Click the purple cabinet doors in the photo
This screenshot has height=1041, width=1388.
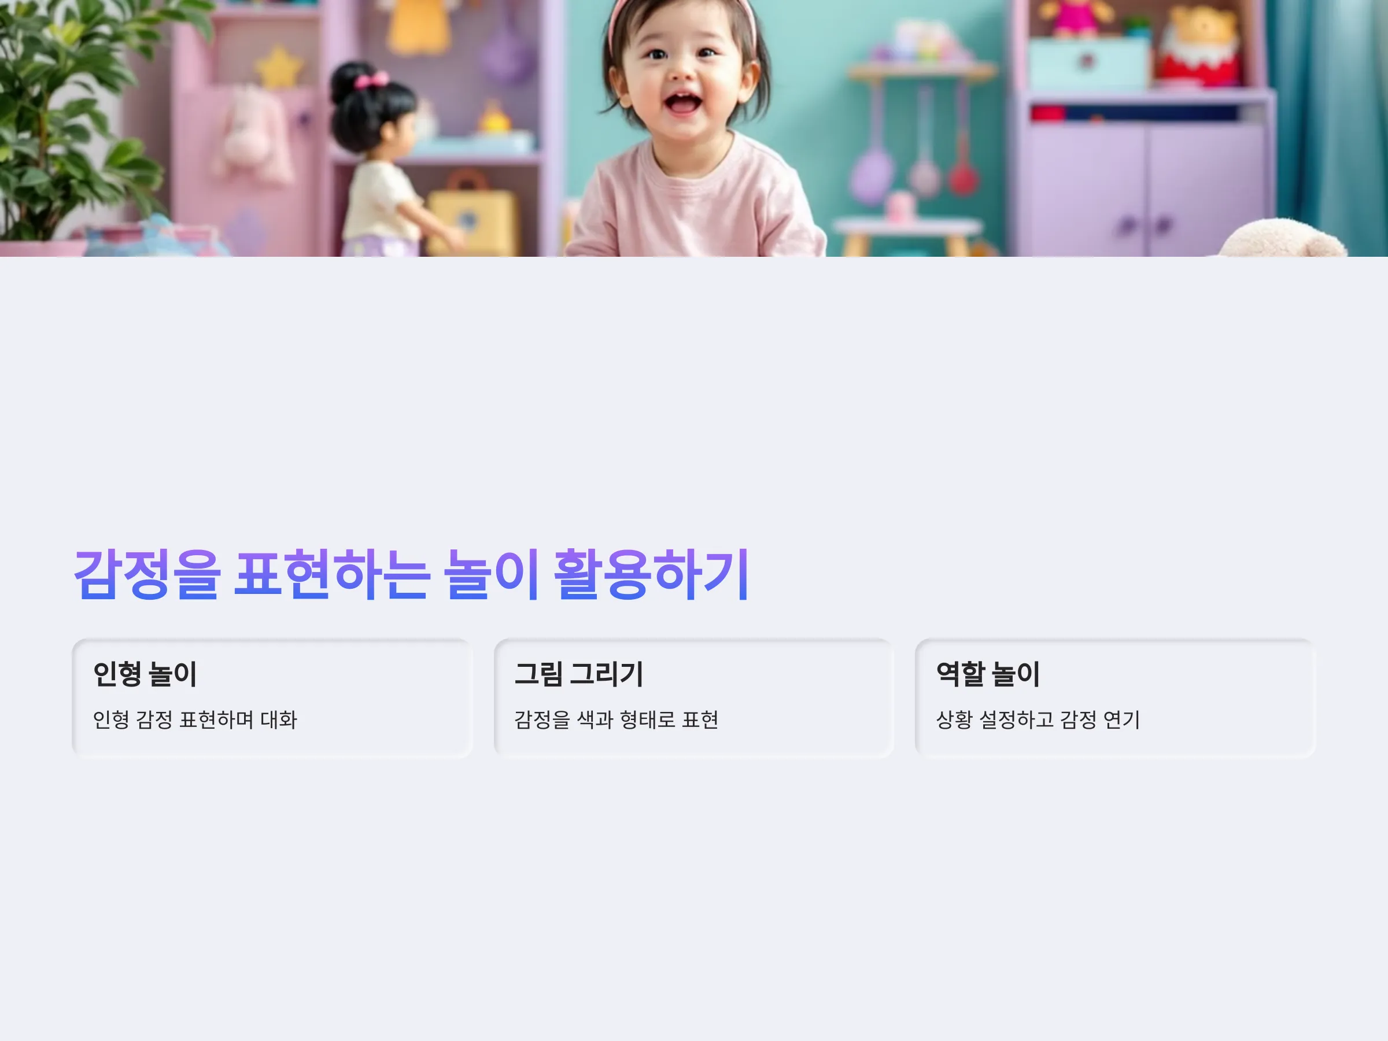coord(1143,188)
